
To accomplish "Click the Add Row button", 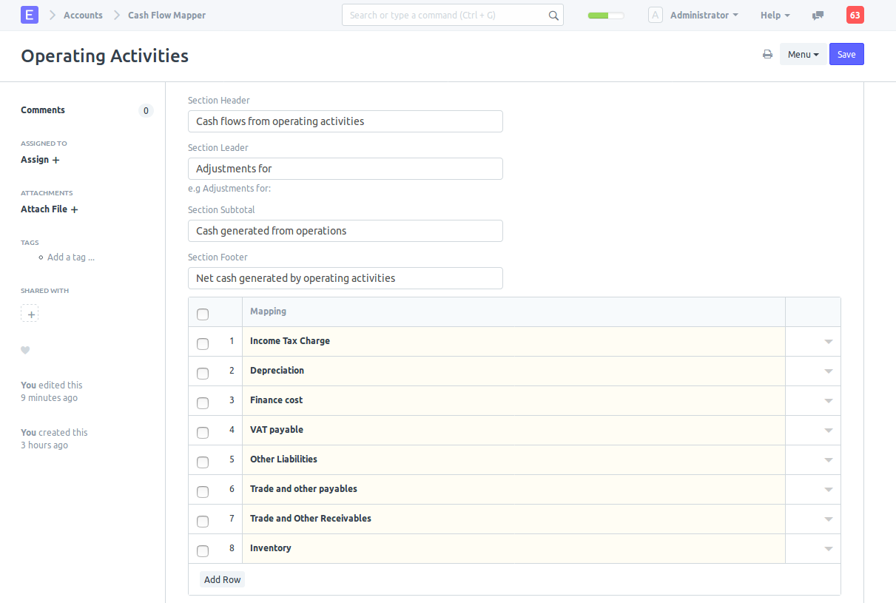I will pos(222,579).
